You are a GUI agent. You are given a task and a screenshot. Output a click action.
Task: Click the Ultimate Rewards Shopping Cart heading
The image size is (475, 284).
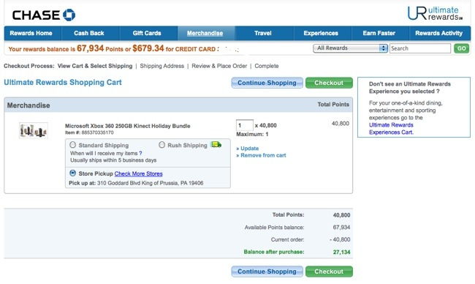click(63, 82)
